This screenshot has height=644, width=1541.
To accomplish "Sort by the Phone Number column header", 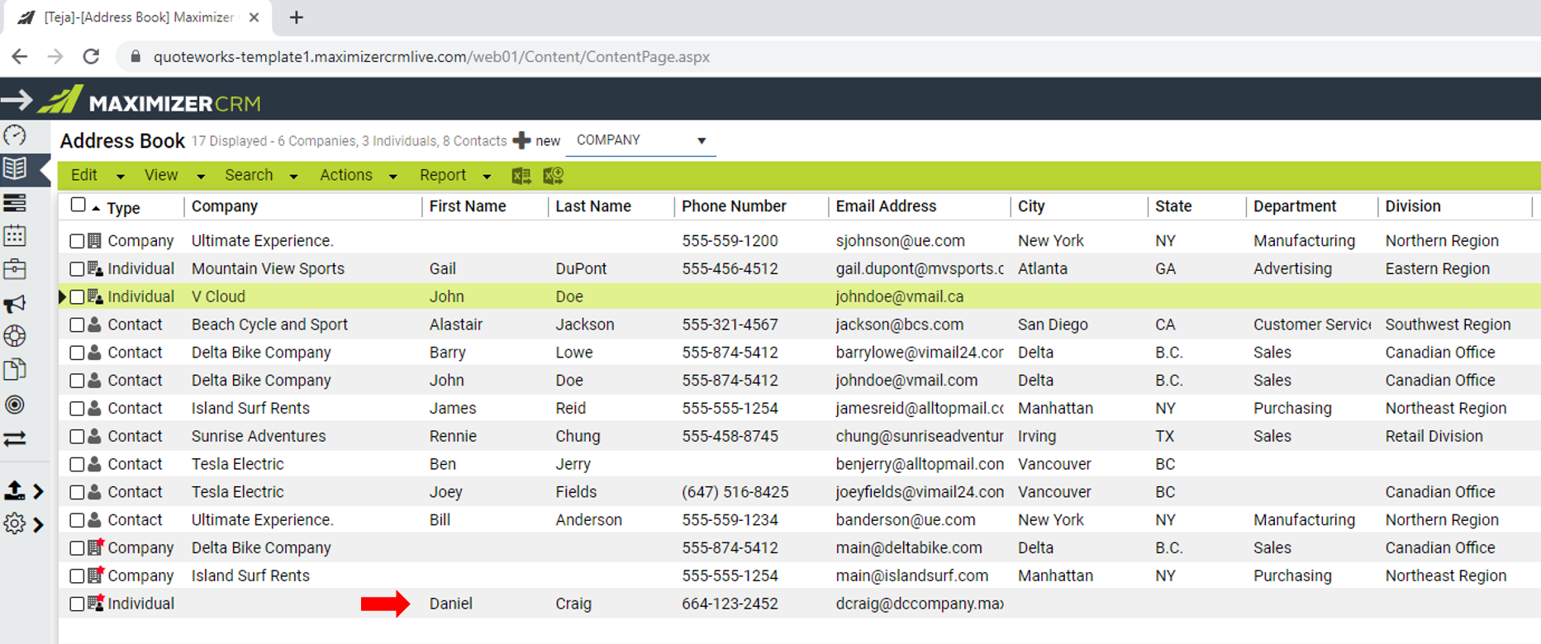I will [734, 206].
